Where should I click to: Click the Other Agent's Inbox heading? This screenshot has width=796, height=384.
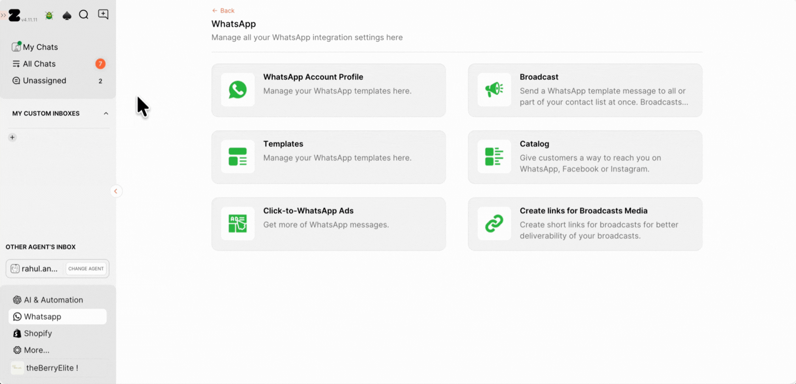tap(41, 247)
